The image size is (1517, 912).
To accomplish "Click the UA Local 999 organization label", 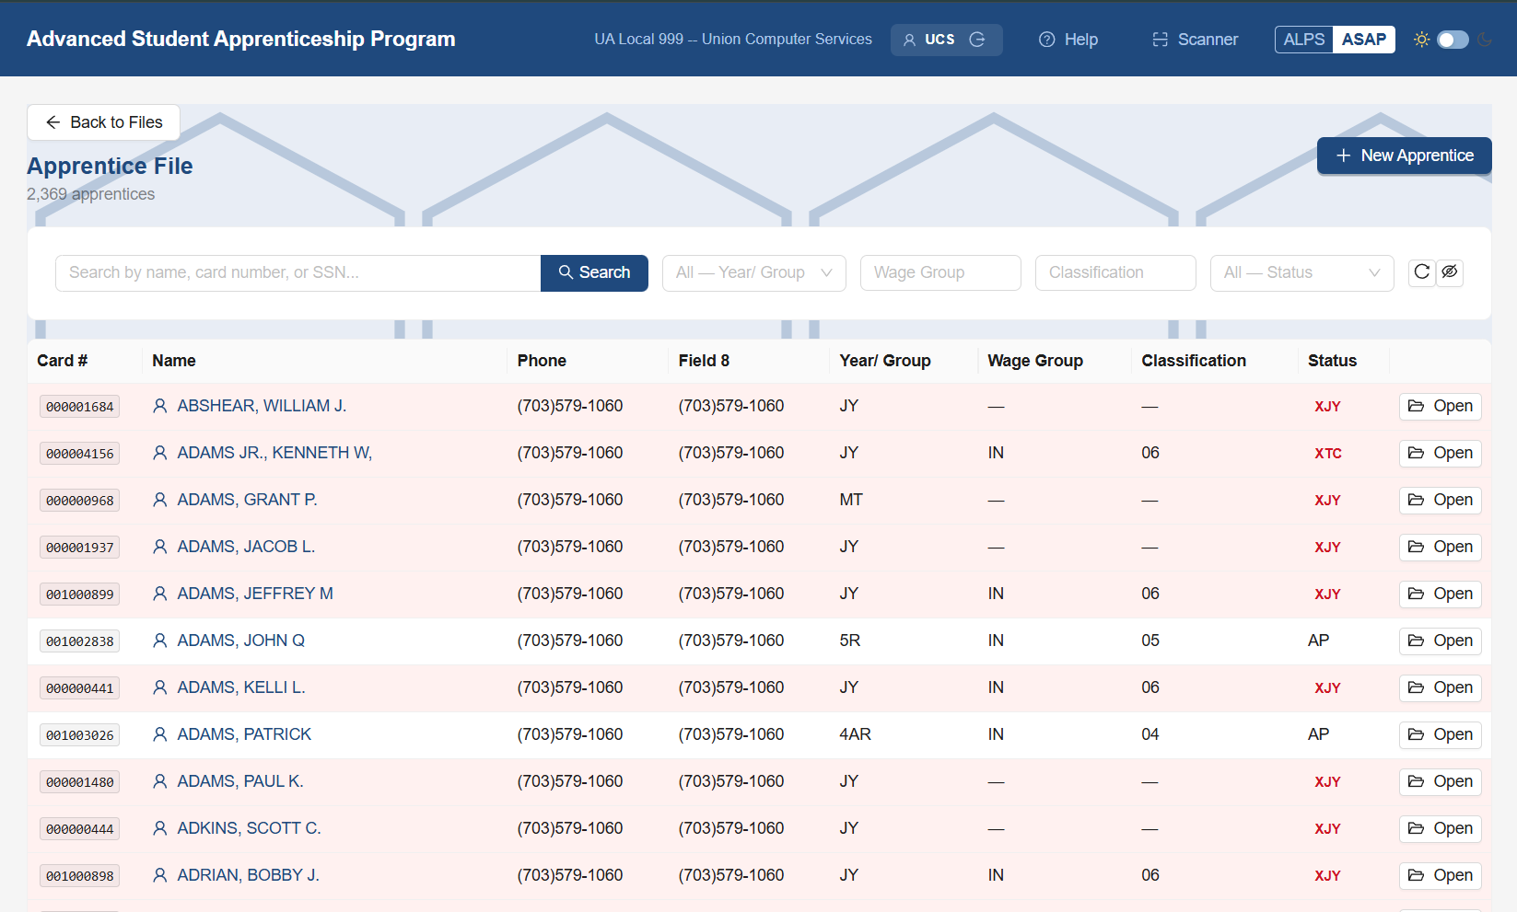I will pyautogui.click(x=733, y=40).
